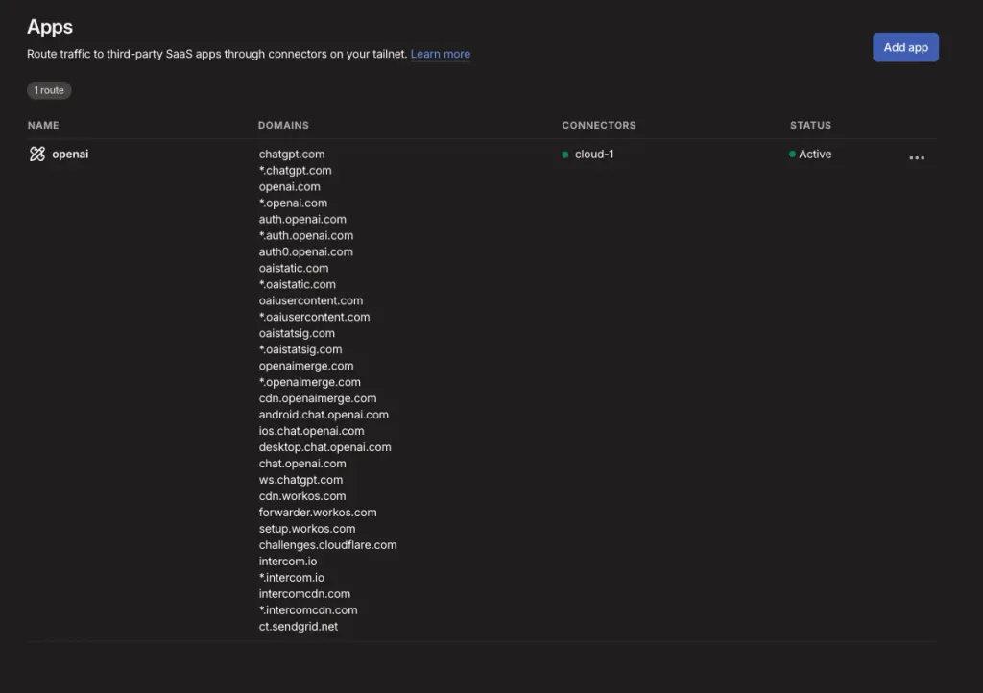Click the cloud-1 connector
Screen dimensions: 983x693
tap(594, 155)
